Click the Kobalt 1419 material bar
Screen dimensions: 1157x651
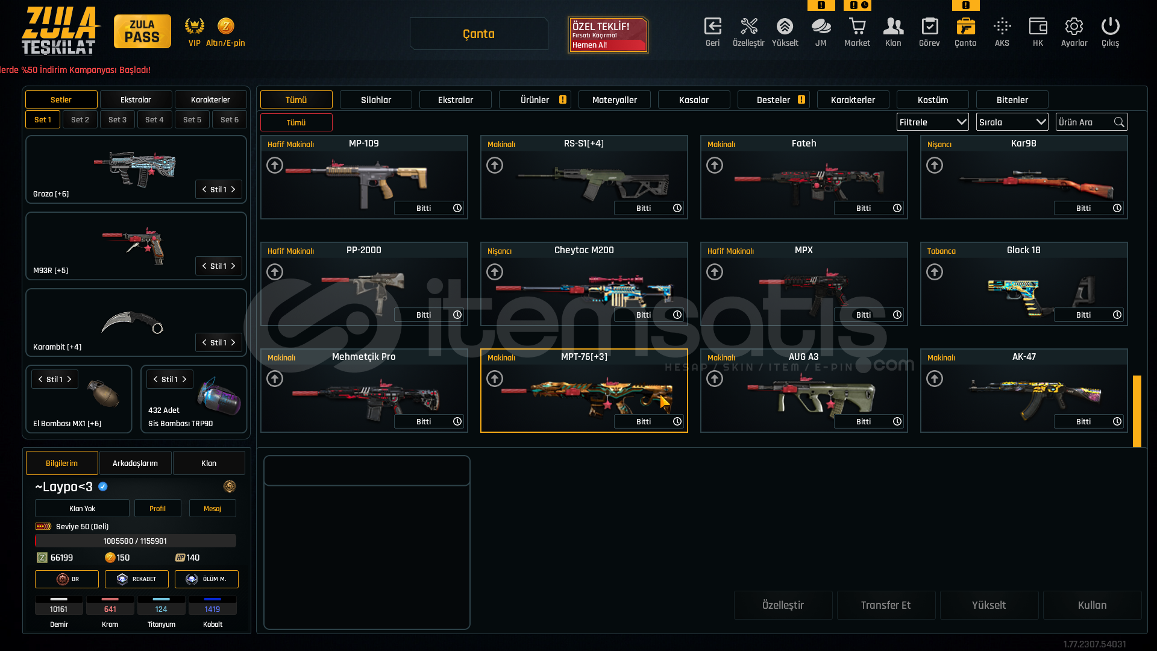tap(212, 606)
